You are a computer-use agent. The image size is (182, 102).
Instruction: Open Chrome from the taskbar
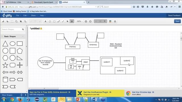[12, 99]
